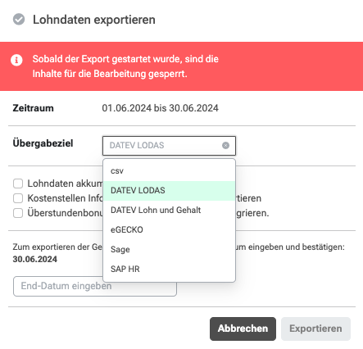The height and width of the screenshot is (349, 363).
Task: Click the Lohndaten exportieren title
Action: point(94,20)
